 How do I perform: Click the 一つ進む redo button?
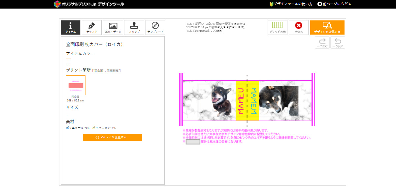pos(322,42)
